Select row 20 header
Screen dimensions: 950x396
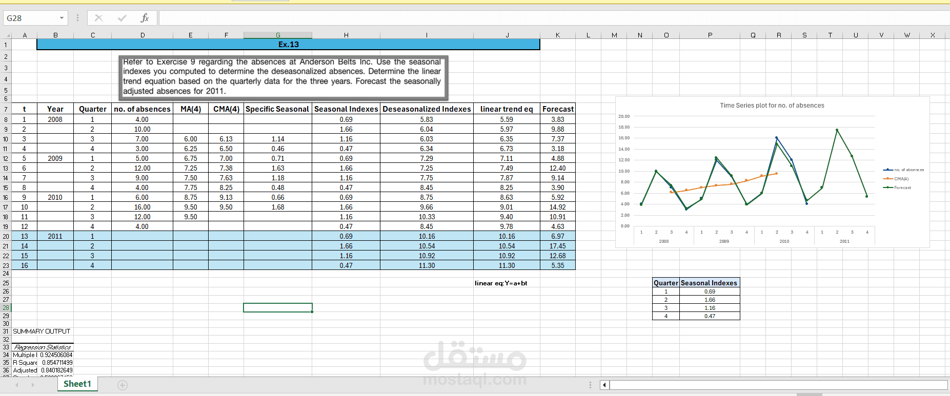(x=6, y=236)
